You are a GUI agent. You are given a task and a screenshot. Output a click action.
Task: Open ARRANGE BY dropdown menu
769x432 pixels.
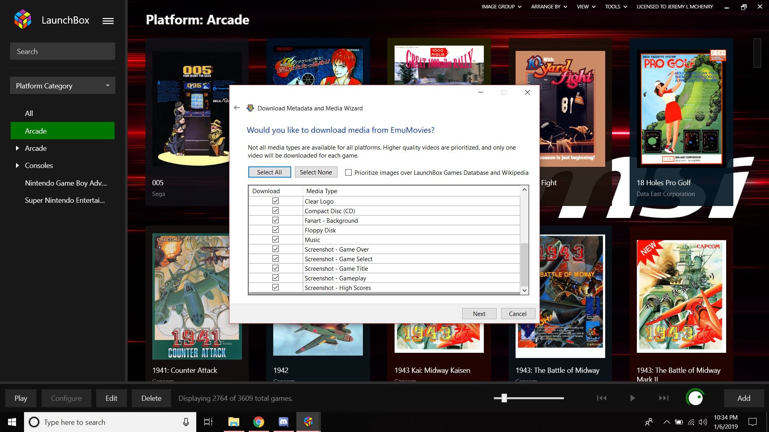(549, 6)
